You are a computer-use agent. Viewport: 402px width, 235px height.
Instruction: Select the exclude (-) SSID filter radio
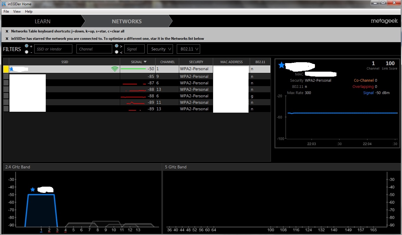pyautogui.click(x=27, y=52)
